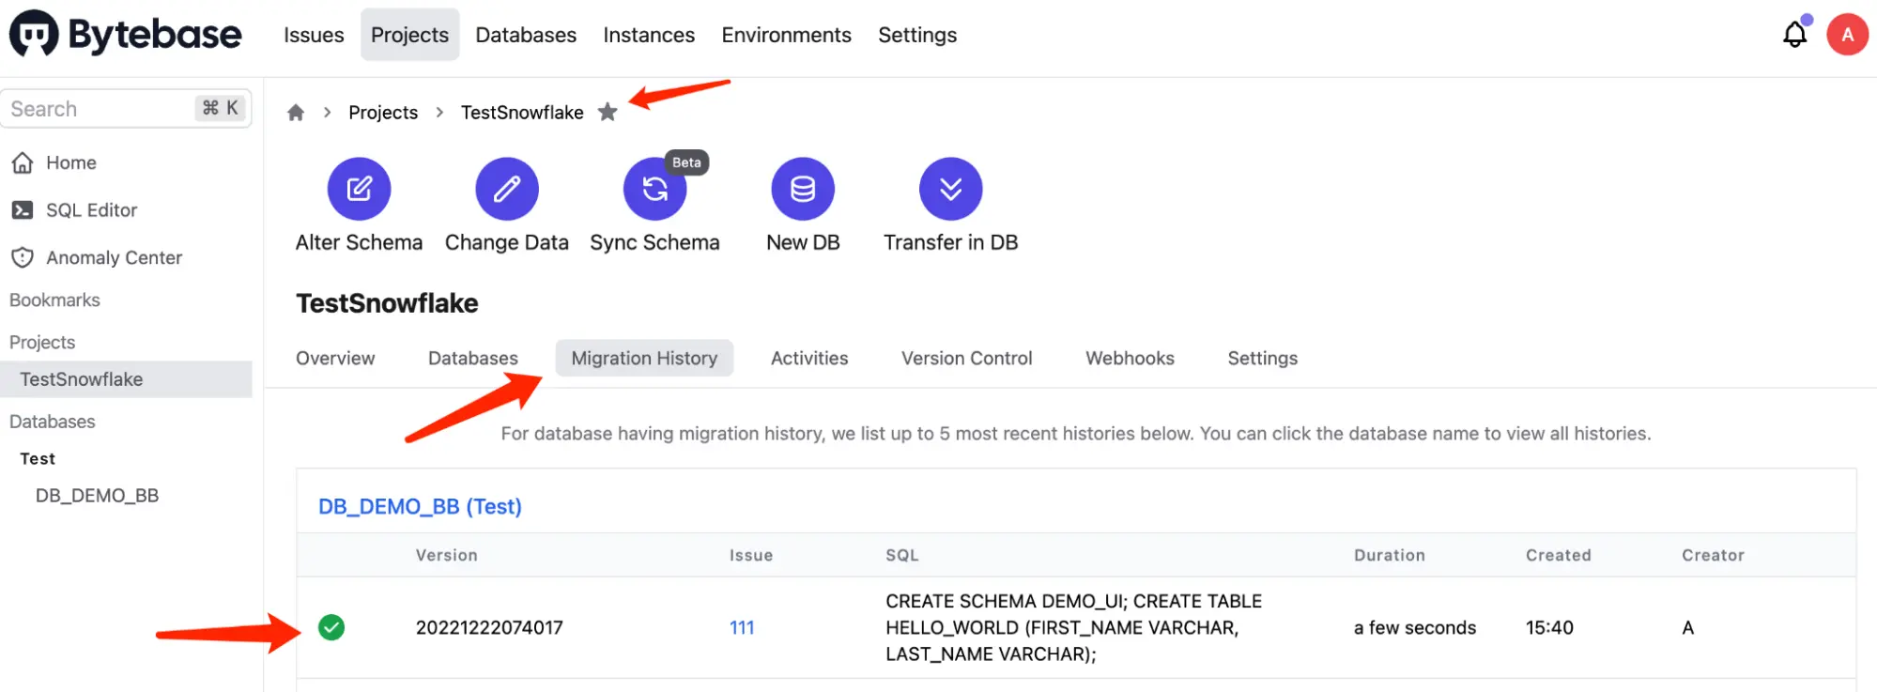Click the SQL column header
The width and height of the screenshot is (1877, 692).
pos(902,555)
